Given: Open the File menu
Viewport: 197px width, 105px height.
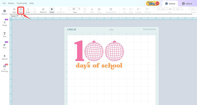Looking at the screenshot, I should (4, 3).
